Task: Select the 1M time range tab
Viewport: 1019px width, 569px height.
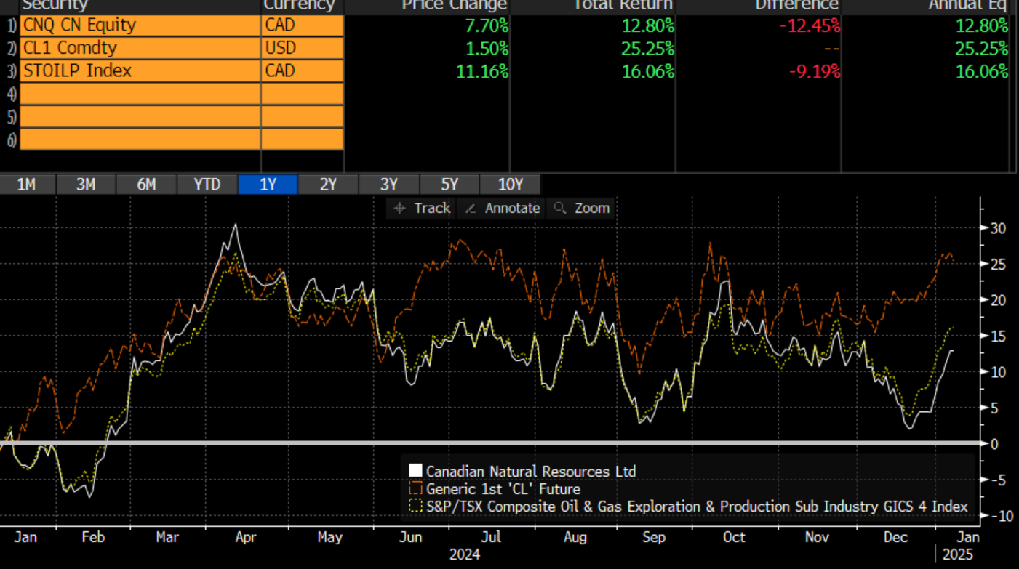Action: point(26,185)
